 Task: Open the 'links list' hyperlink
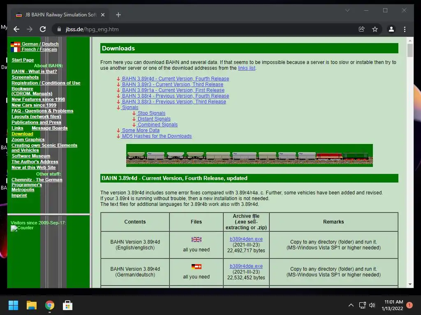pos(247,68)
